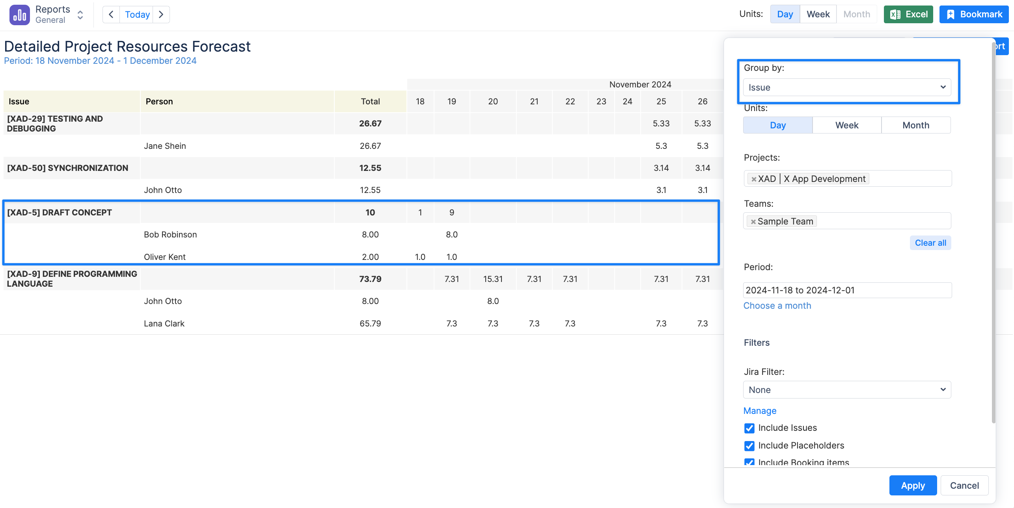Toggle the Include Booking items checkbox
1014x508 pixels.
pos(749,462)
